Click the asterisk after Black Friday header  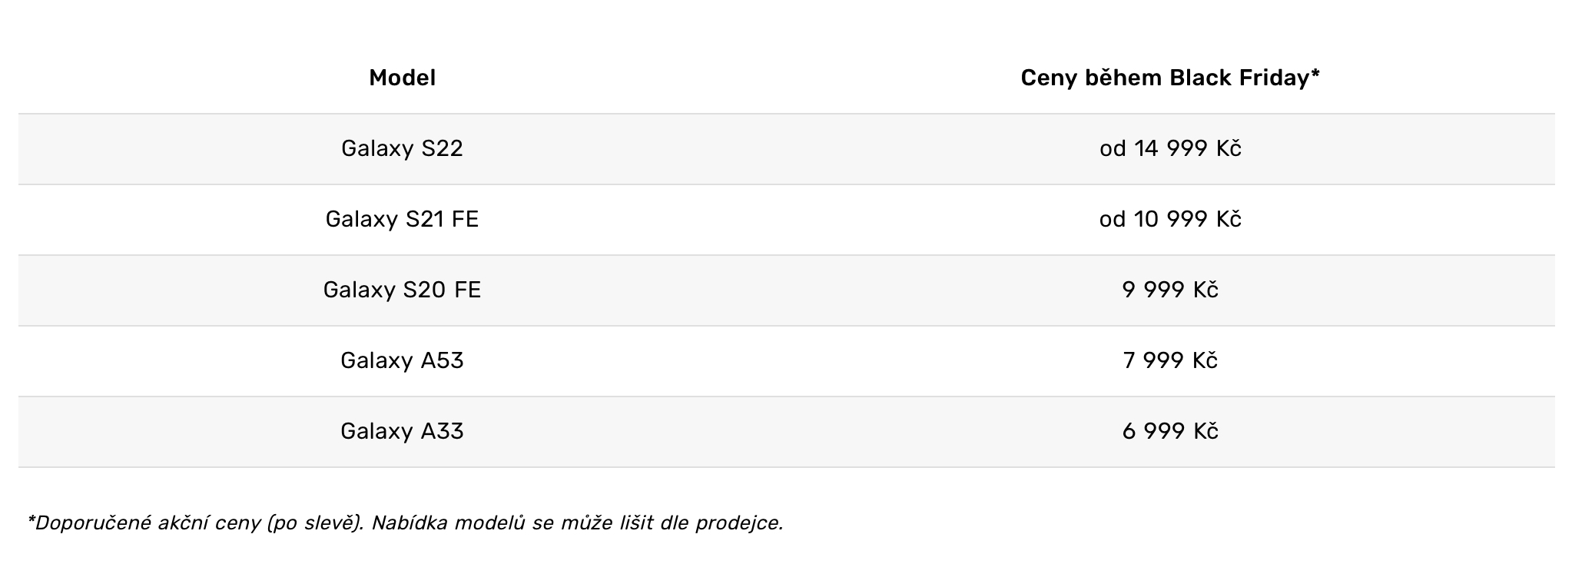[1315, 74]
